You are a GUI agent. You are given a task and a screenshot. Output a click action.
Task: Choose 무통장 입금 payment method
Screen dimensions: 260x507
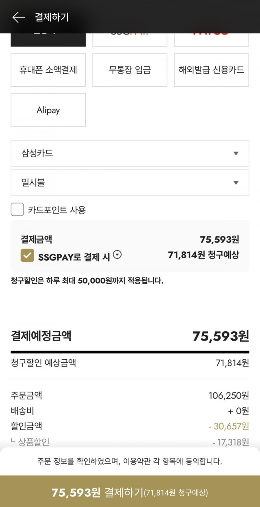click(x=130, y=70)
